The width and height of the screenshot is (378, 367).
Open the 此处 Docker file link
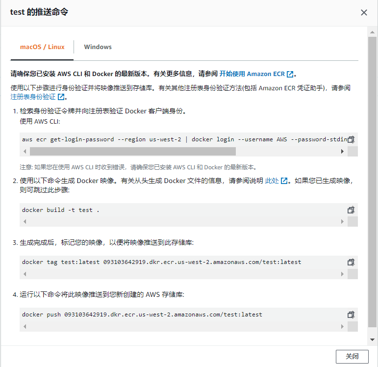coord(276,181)
